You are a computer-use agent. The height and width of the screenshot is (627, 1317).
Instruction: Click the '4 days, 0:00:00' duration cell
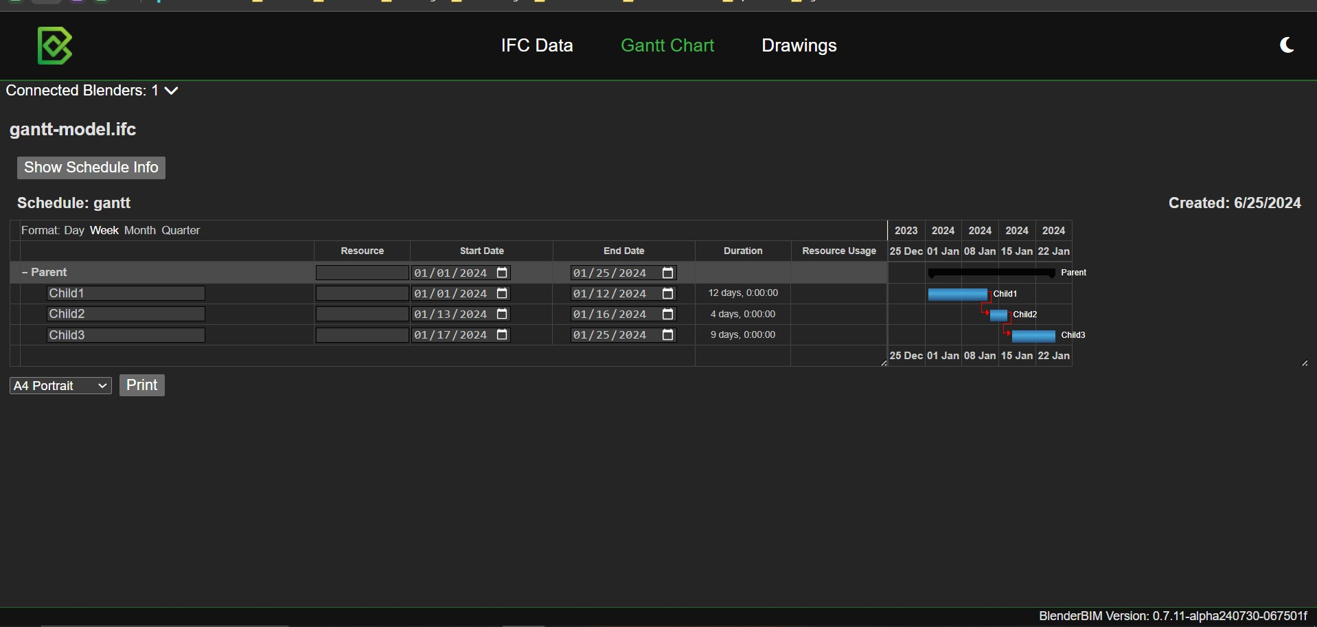tap(743, 314)
